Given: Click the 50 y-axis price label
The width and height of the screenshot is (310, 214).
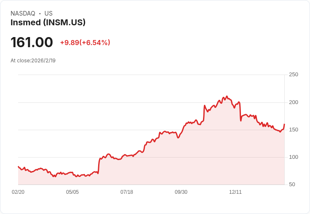Looking at the screenshot, I should (292, 185).
